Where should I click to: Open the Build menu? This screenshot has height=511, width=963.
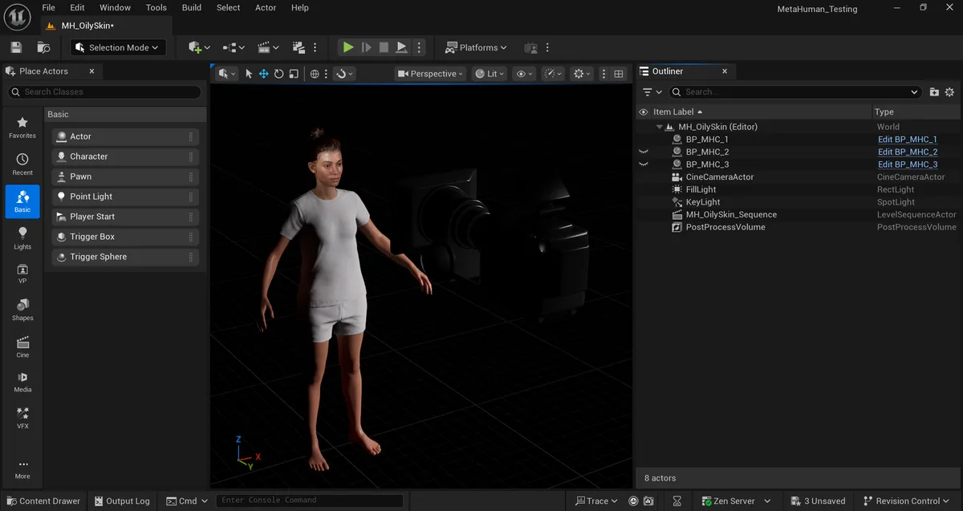coord(192,7)
